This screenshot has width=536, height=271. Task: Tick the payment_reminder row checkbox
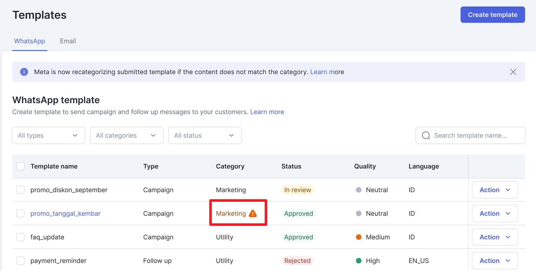(x=20, y=261)
